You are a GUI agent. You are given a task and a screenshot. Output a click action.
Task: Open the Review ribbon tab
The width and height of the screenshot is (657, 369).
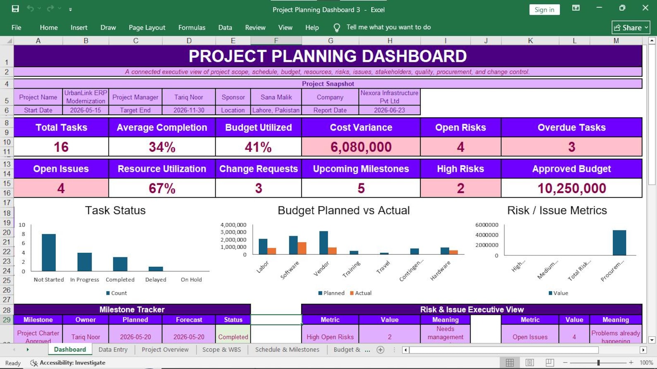255,28
